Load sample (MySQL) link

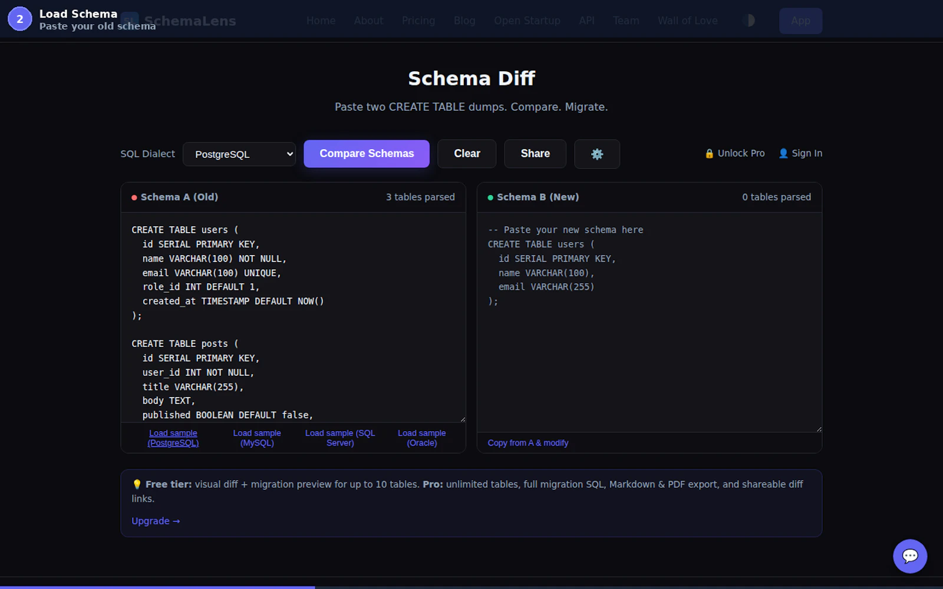[257, 438]
